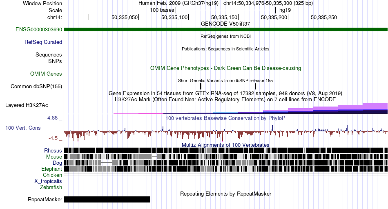The image size is (388, 209).
Task: Click the green ENSG00000303690 gene bar
Action: pyautogui.click(x=225, y=30)
